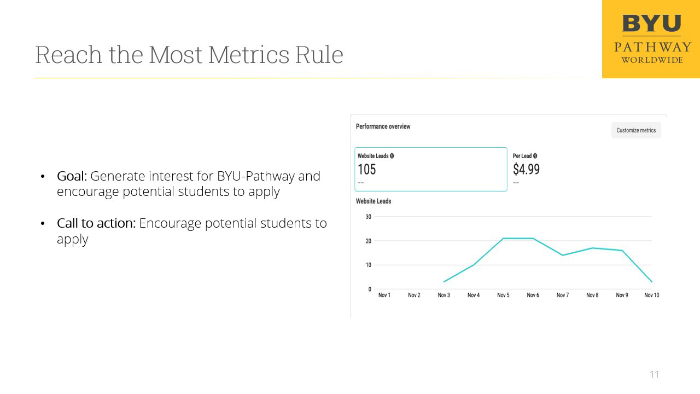
Task: Click the Nov 3 date axis label
Action: (x=444, y=296)
